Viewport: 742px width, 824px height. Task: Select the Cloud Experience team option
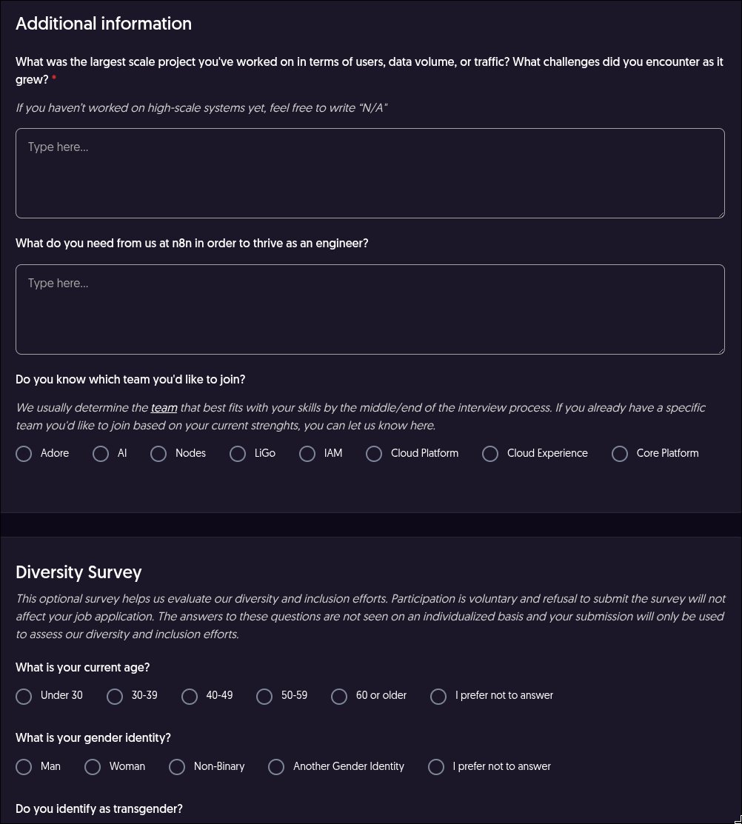490,454
